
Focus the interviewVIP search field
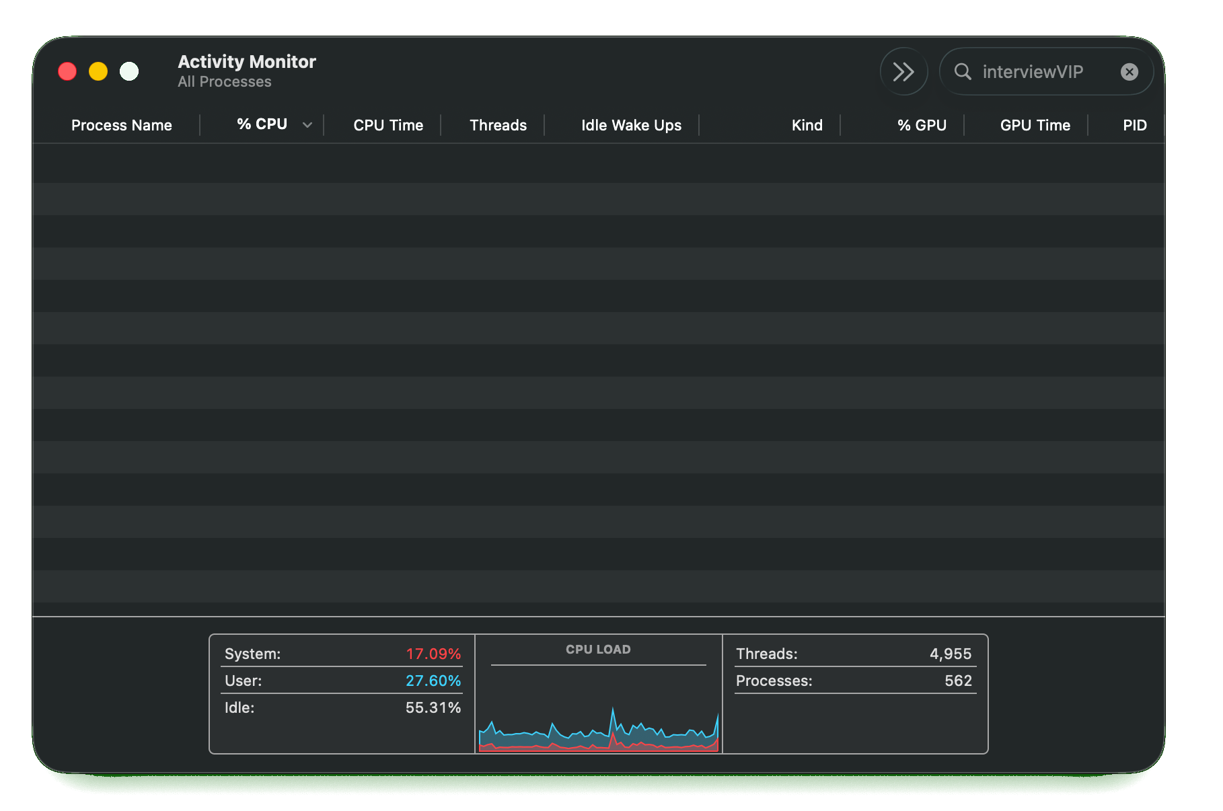[x=1045, y=71]
